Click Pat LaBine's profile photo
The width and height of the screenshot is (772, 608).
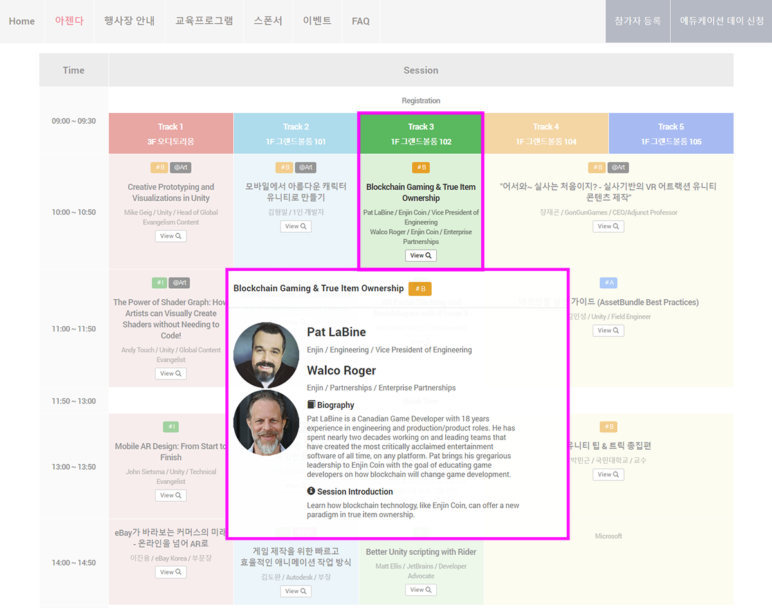pyautogui.click(x=266, y=355)
